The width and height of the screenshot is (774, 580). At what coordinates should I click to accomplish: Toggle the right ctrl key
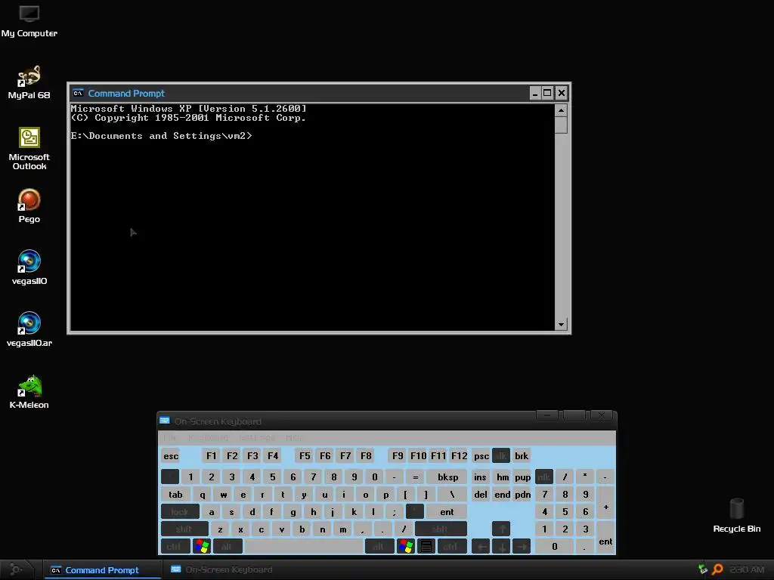point(452,547)
